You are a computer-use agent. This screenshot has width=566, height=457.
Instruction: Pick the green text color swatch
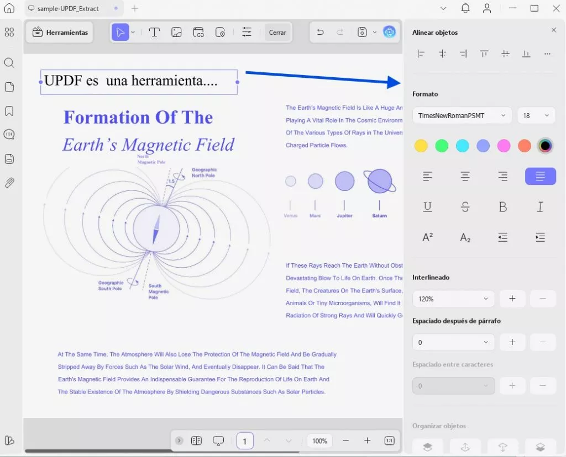point(442,146)
